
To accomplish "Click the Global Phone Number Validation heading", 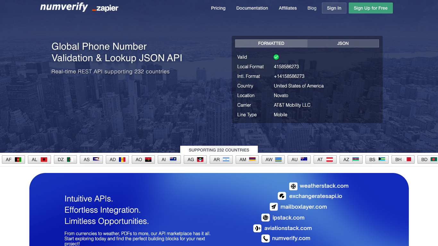I will 117,52.
